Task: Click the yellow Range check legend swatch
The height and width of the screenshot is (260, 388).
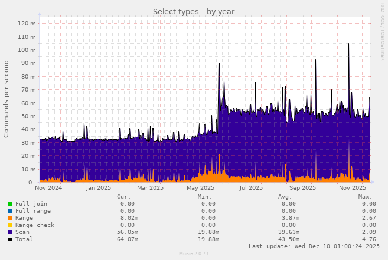Action: [x=10, y=225]
